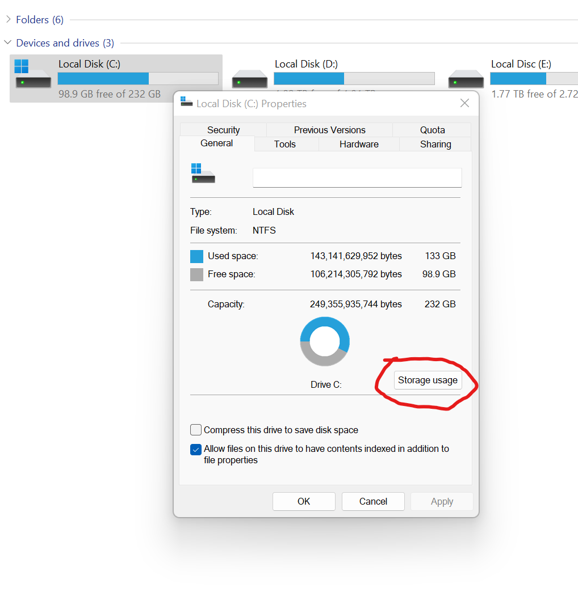The height and width of the screenshot is (601, 578).
Task: Select the Local Disc (E:) drive icon
Action: pyautogui.click(x=466, y=79)
